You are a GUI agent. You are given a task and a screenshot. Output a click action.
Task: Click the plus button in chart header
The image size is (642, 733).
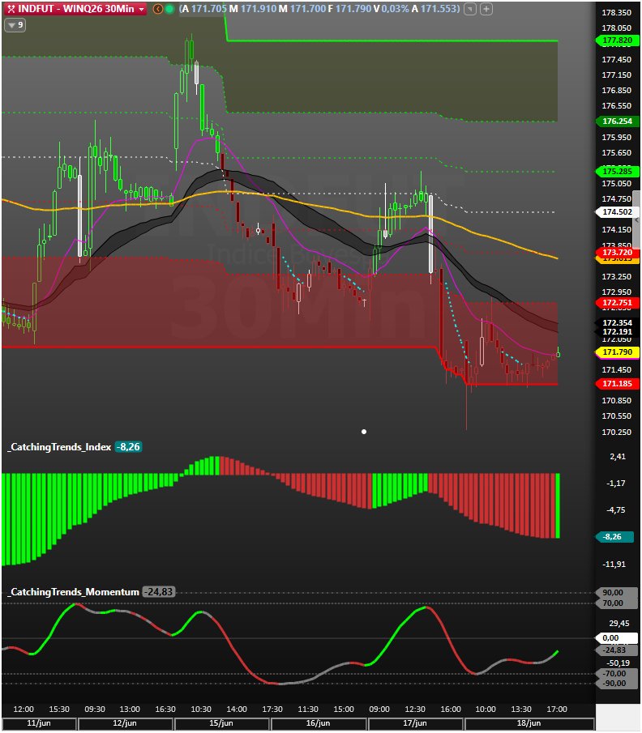pyautogui.click(x=486, y=9)
